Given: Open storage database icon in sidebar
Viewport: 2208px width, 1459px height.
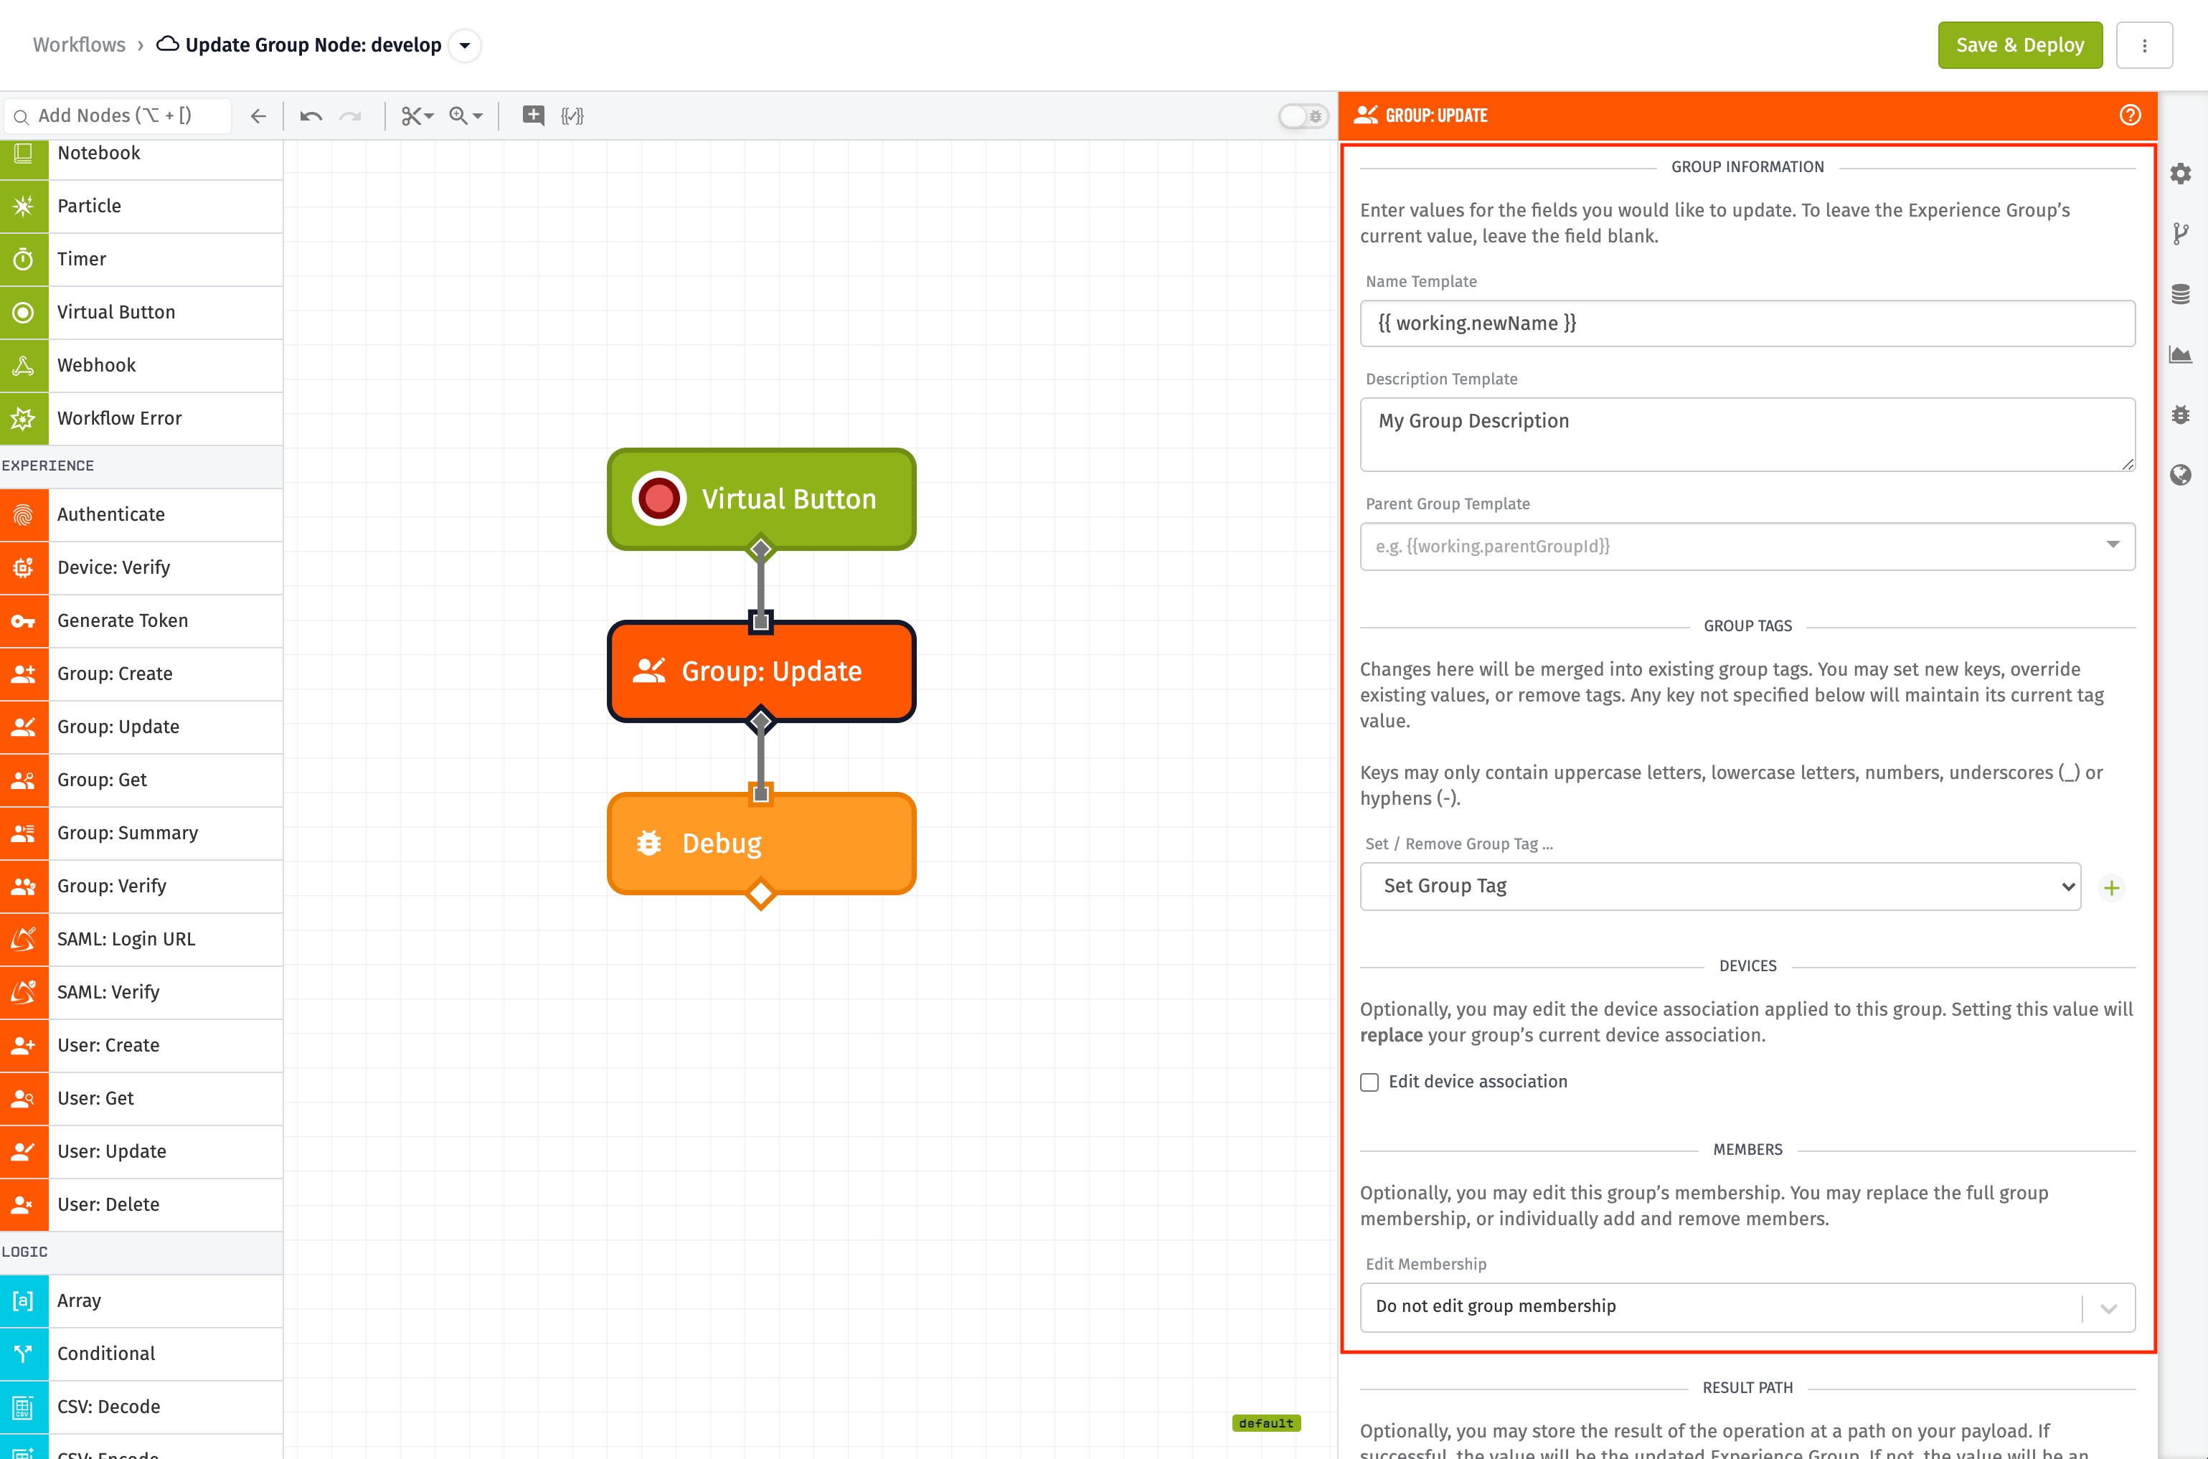Looking at the screenshot, I should (x=2180, y=295).
